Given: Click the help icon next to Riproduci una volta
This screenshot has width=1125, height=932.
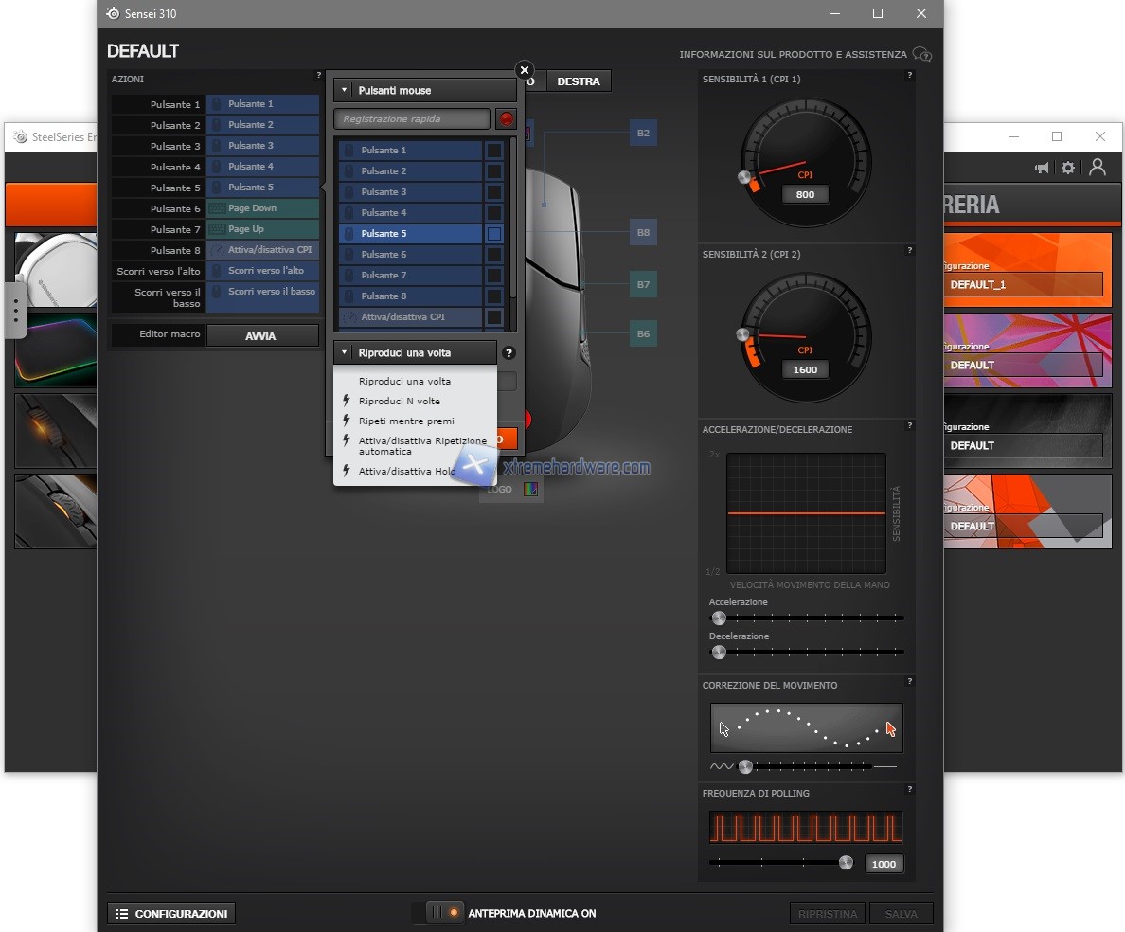Looking at the screenshot, I should pos(509,353).
